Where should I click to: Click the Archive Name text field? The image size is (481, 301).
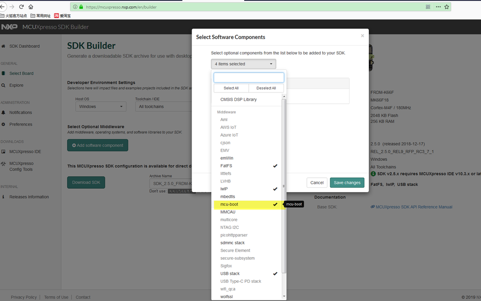(x=171, y=183)
